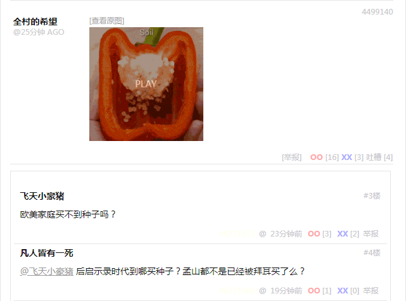Open commenter name 飞天小豪猪

coord(42,196)
